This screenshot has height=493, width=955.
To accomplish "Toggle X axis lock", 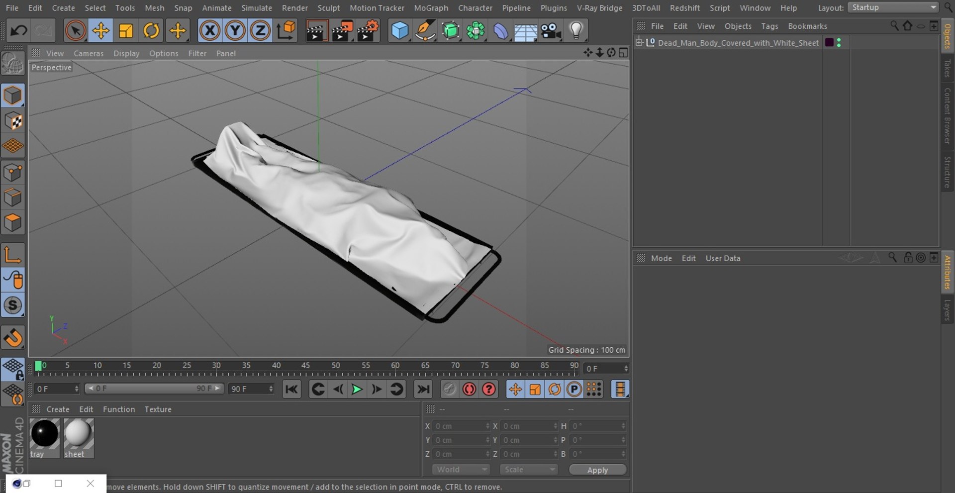I will coord(210,31).
